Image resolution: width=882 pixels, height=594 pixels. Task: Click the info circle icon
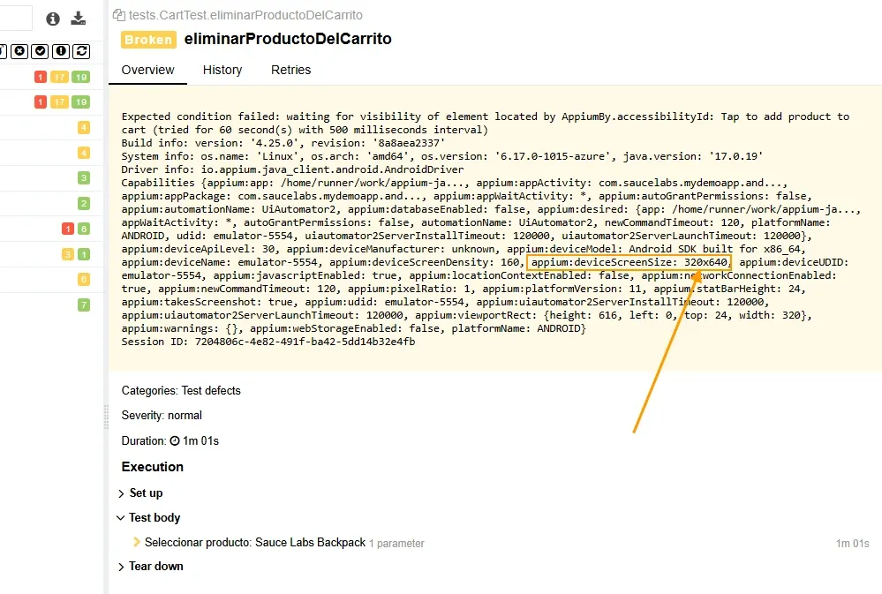53,19
